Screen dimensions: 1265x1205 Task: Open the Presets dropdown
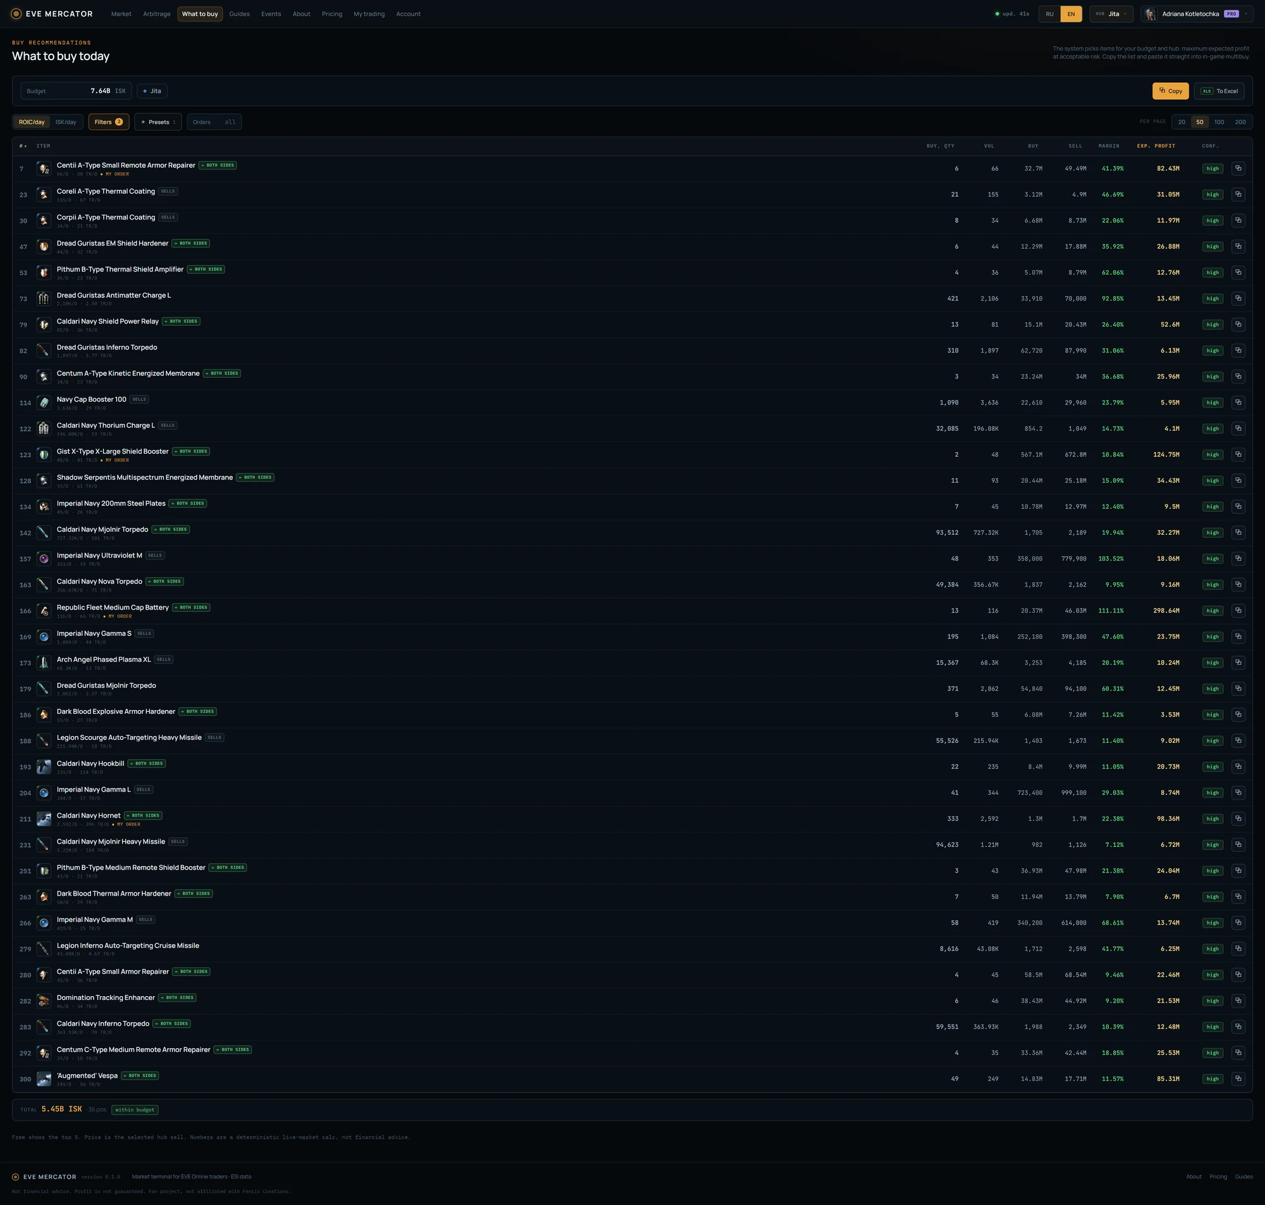tap(158, 122)
